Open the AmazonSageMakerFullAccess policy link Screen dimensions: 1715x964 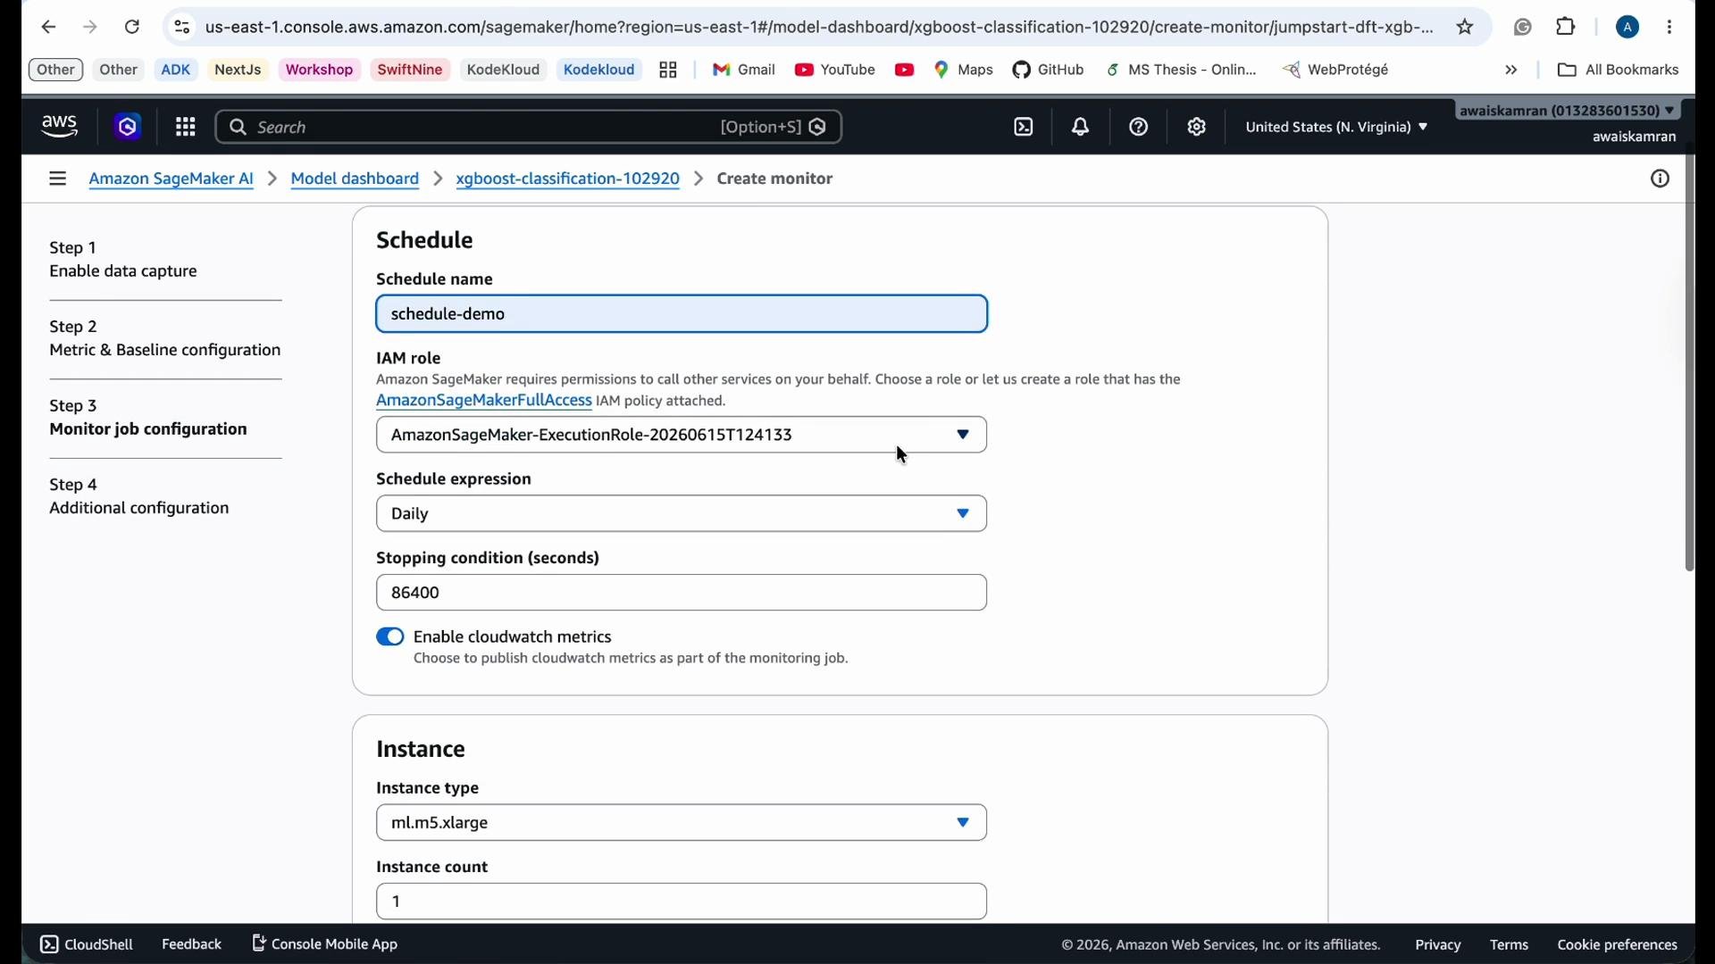click(484, 402)
